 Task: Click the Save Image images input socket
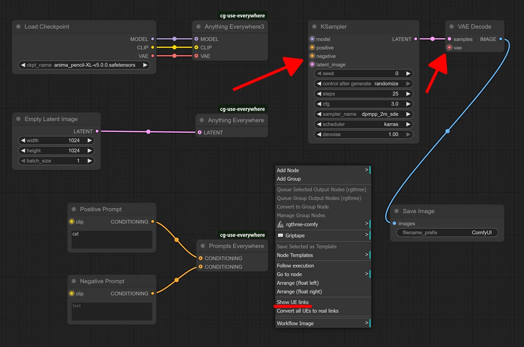point(394,223)
